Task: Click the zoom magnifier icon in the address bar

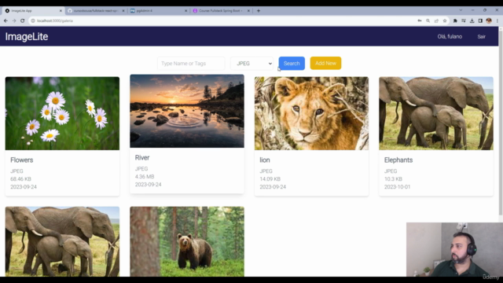Action: coord(428,20)
